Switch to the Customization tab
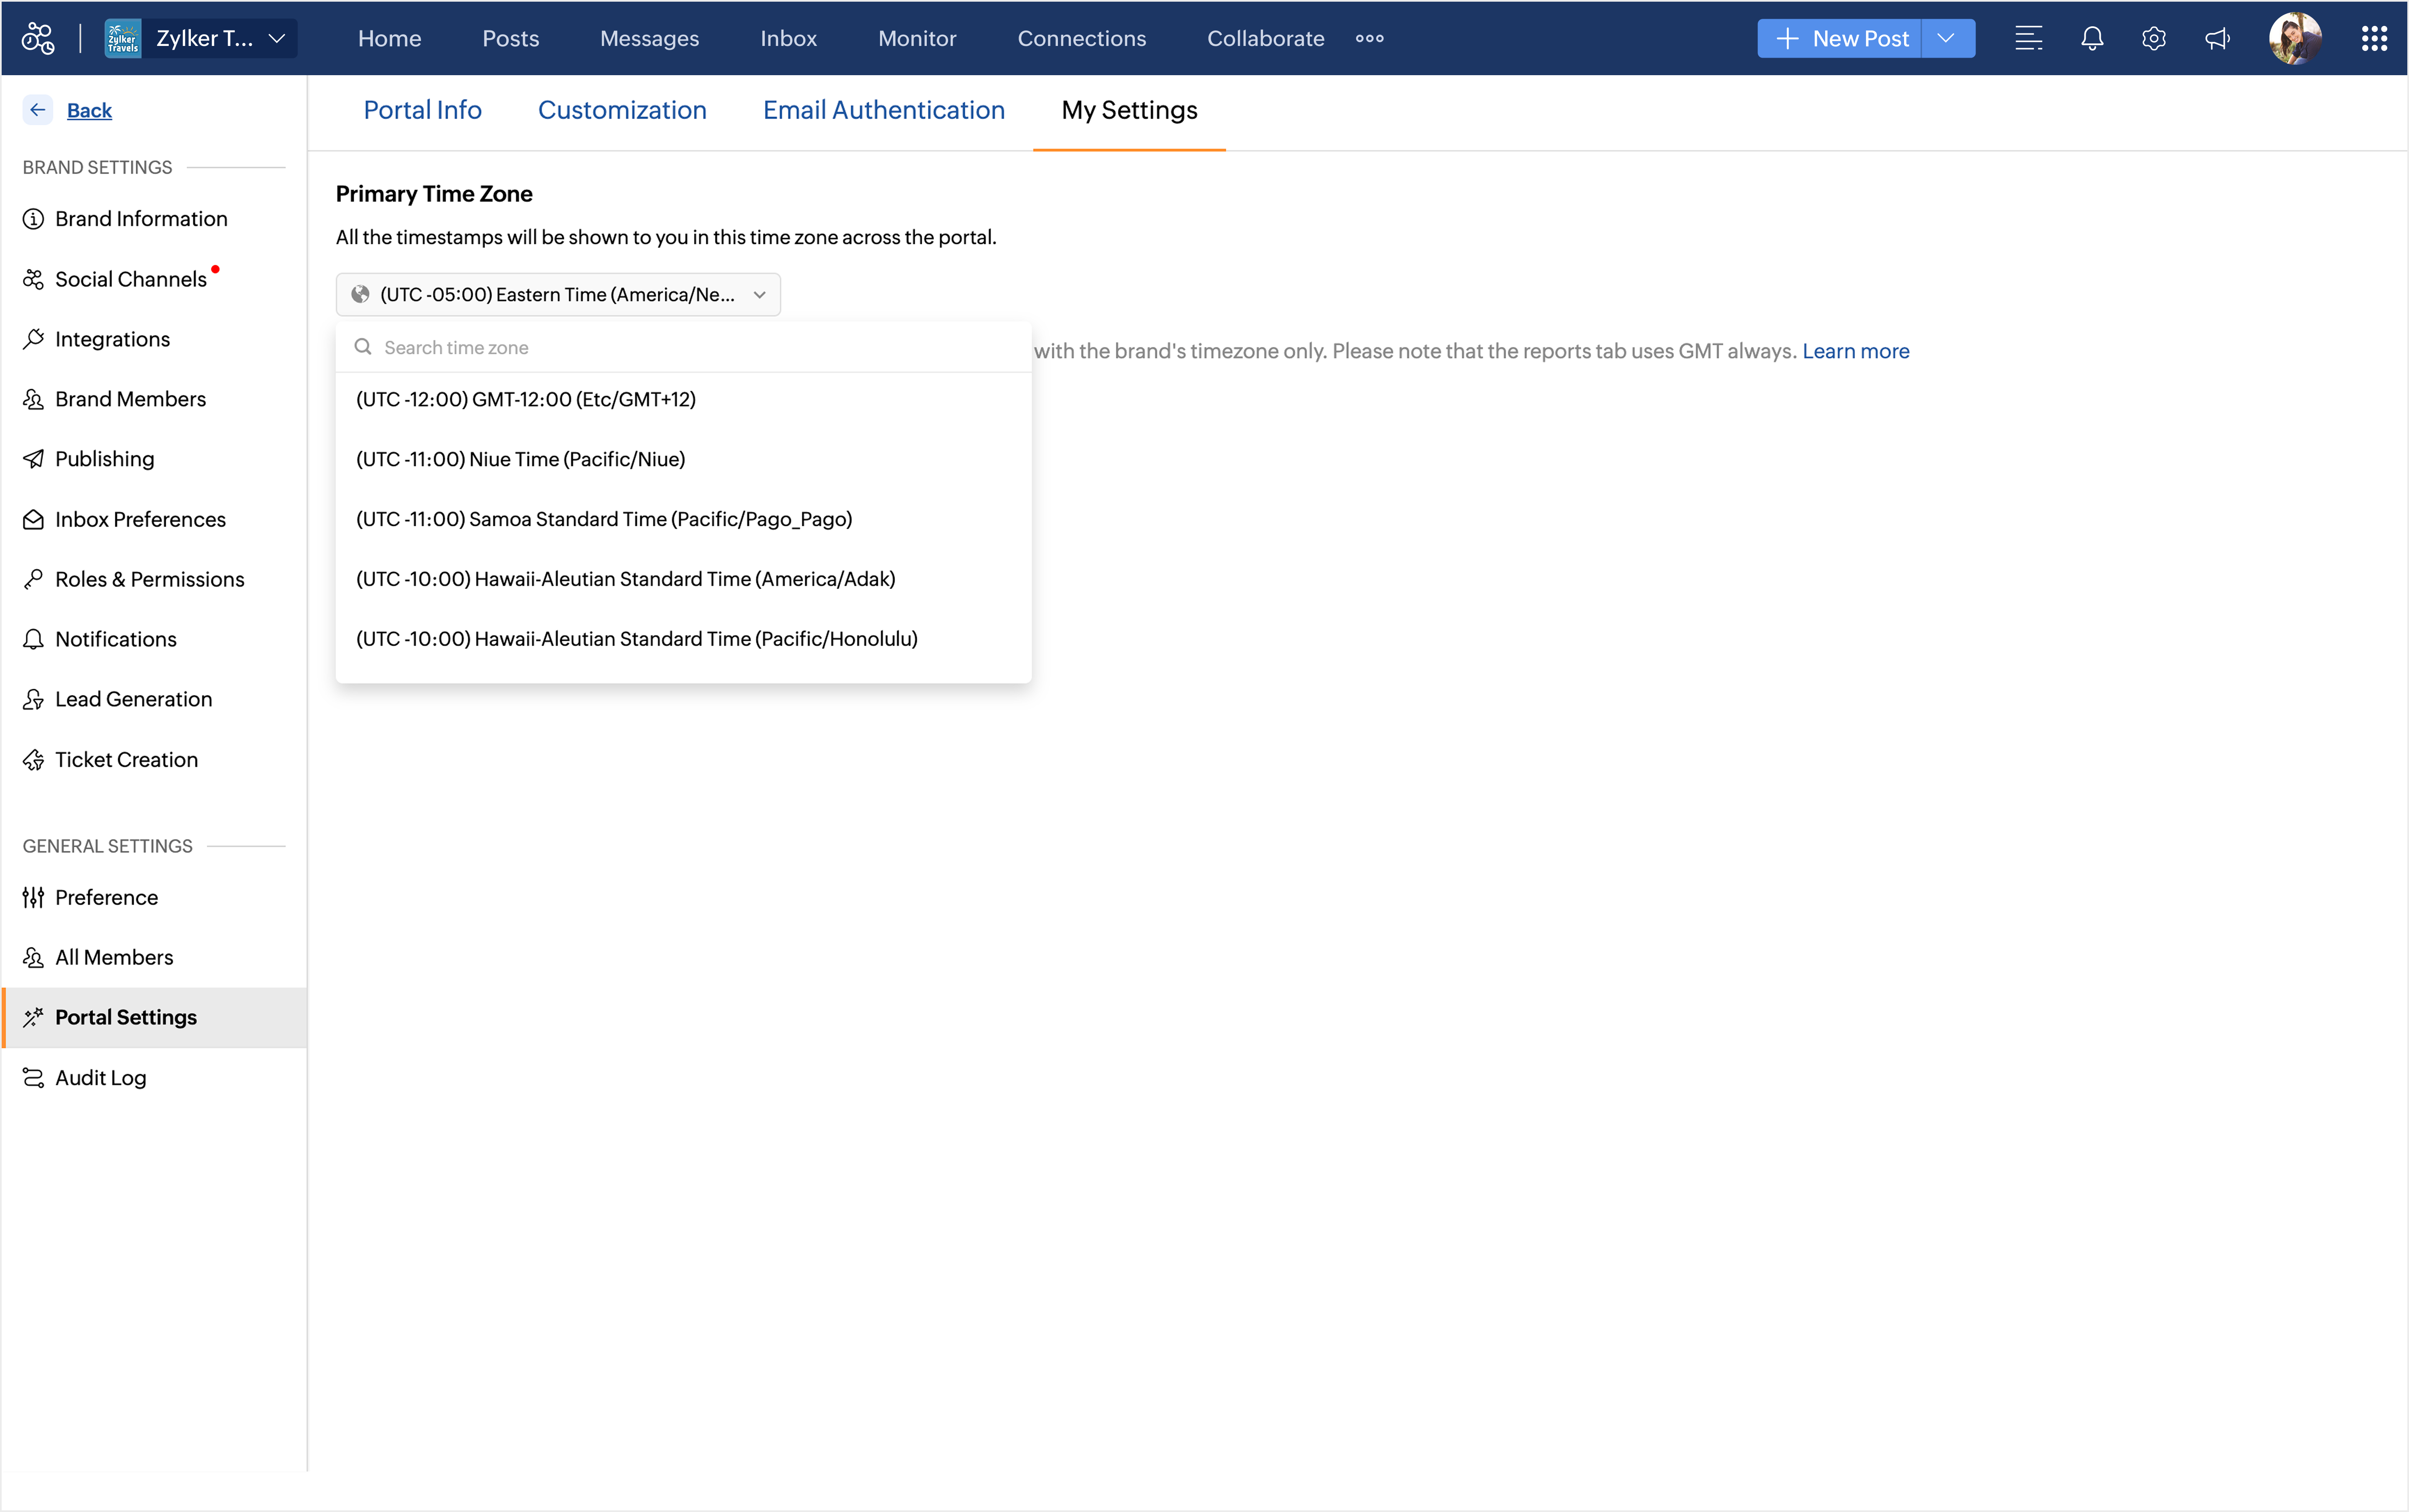 coord(622,110)
